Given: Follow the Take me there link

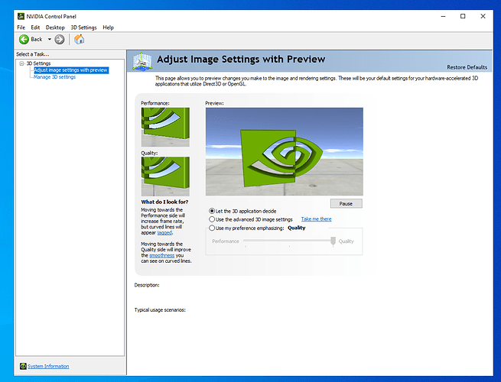Looking at the screenshot, I should pyautogui.click(x=317, y=219).
